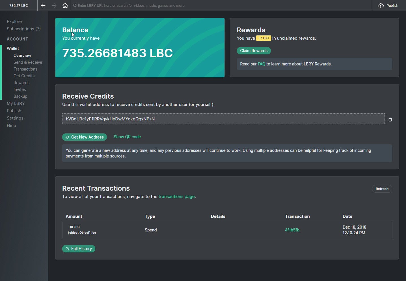Screen dimensions: 406x281
Task: Open Explore in the sidebar
Action: [x=14, y=22]
